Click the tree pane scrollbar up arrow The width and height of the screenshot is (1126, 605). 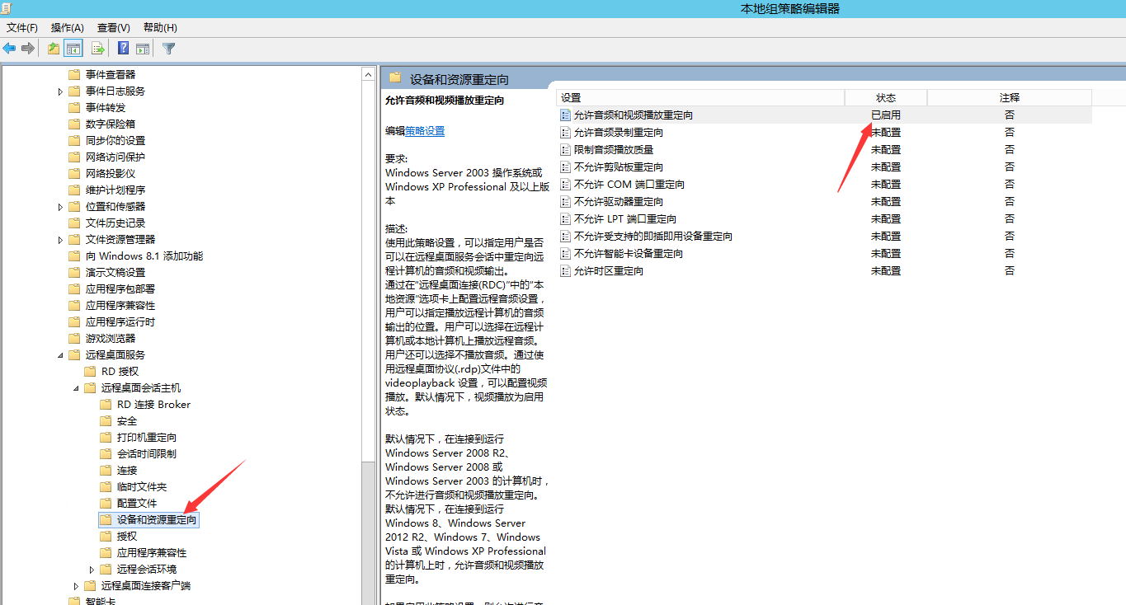[369, 75]
